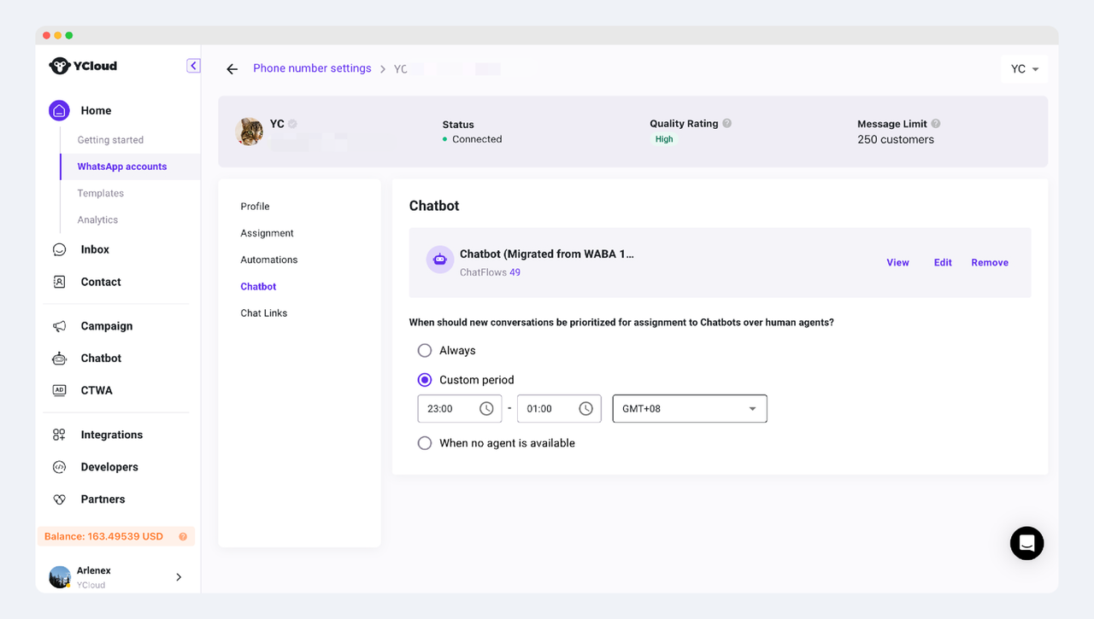Open the support chat widget icon
The image size is (1094, 619).
point(1026,543)
